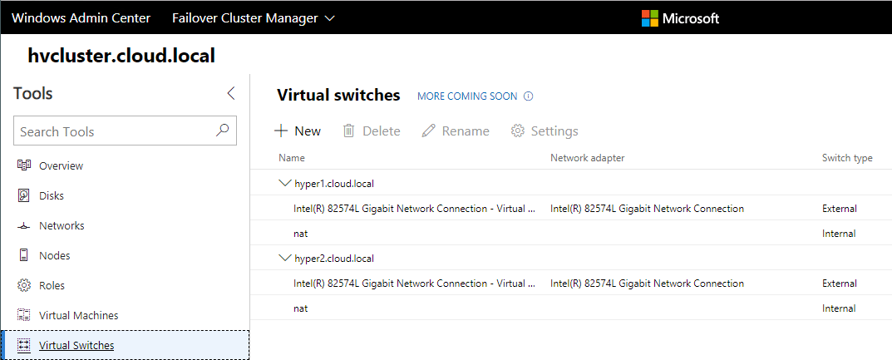
Task: Select the nat switch under hyper1
Action: tap(301, 234)
